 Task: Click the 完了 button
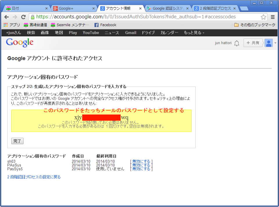(17, 141)
